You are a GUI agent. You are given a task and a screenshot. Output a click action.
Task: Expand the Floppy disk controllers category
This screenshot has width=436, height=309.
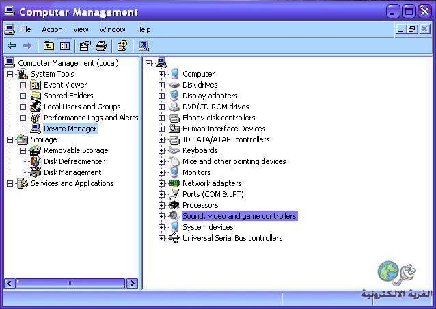pos(161,118)
